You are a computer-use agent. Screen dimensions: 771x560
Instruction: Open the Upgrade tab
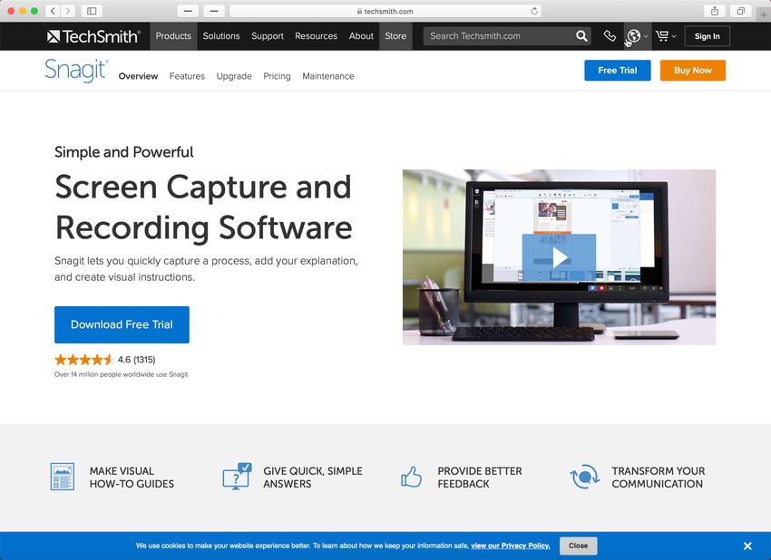[234, 76]
